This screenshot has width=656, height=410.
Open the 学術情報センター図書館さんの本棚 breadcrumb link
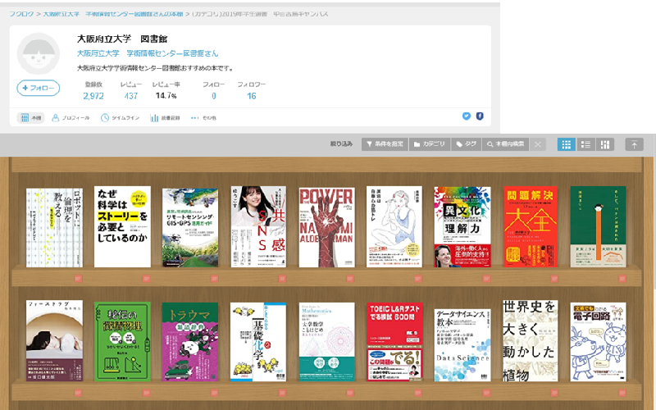pyautogui.click(x=113, y=14)
